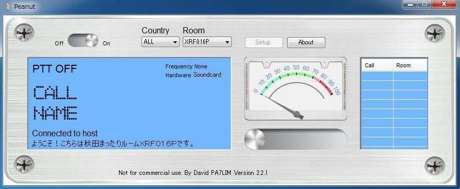Toggle the Off/On power switch

[x=83, y=41]
